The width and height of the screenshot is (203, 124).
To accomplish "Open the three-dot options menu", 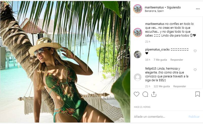I will coord(198,9).
